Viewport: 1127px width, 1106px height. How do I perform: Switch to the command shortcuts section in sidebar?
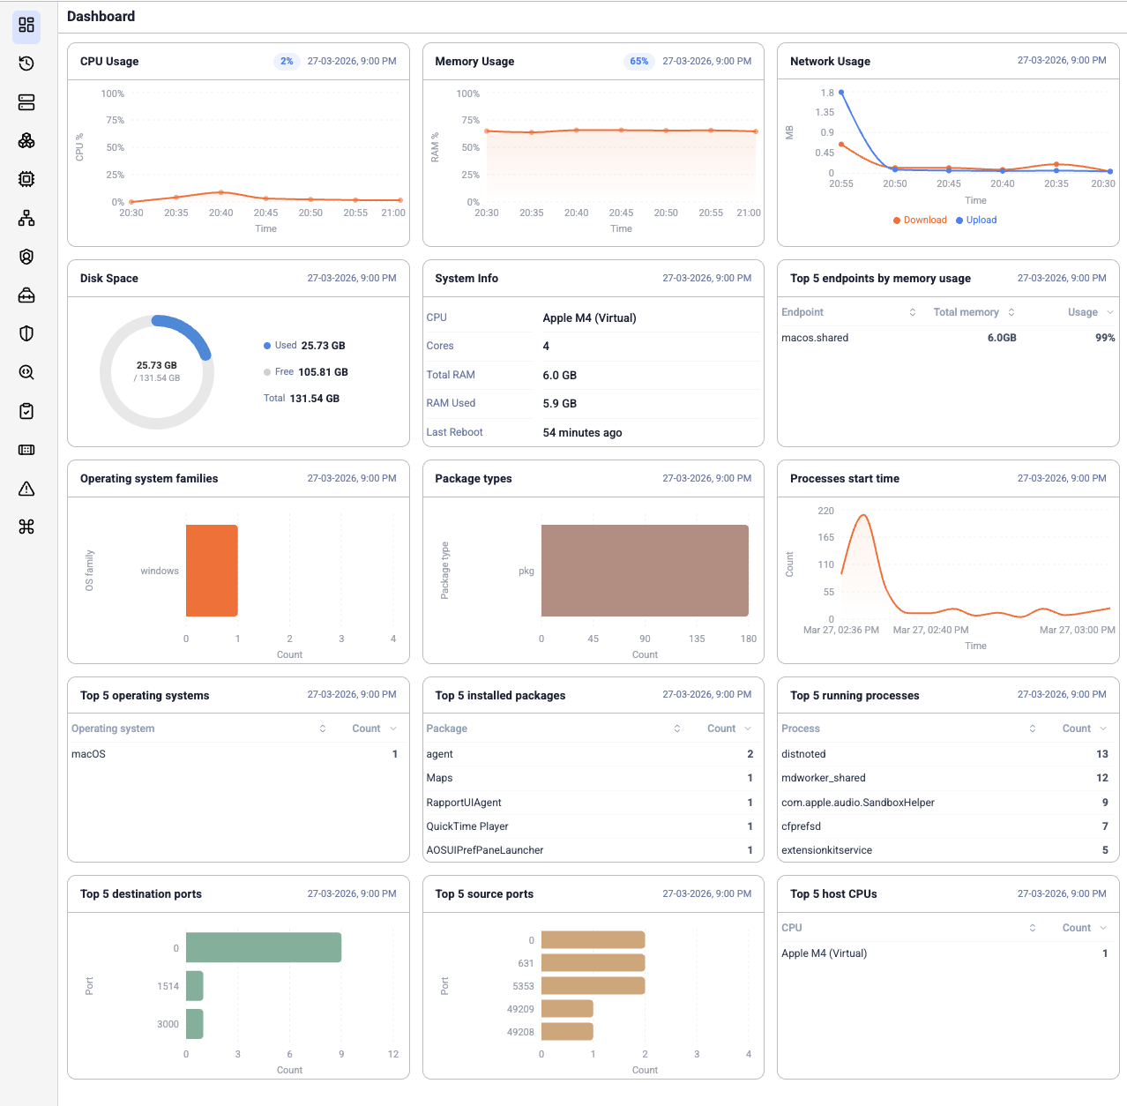click(26, 527)
